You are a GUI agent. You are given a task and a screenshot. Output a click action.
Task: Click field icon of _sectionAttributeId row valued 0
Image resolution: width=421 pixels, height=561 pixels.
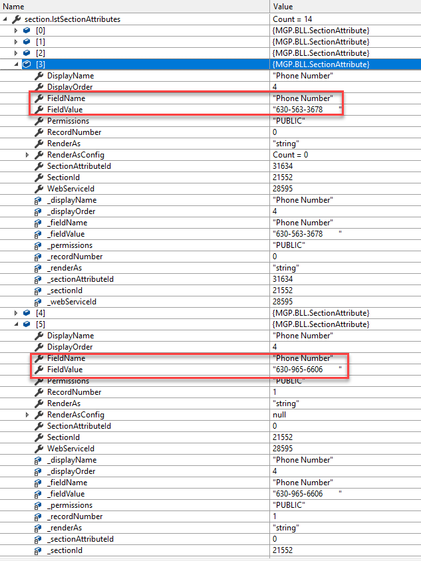click(x=38, y=539)
